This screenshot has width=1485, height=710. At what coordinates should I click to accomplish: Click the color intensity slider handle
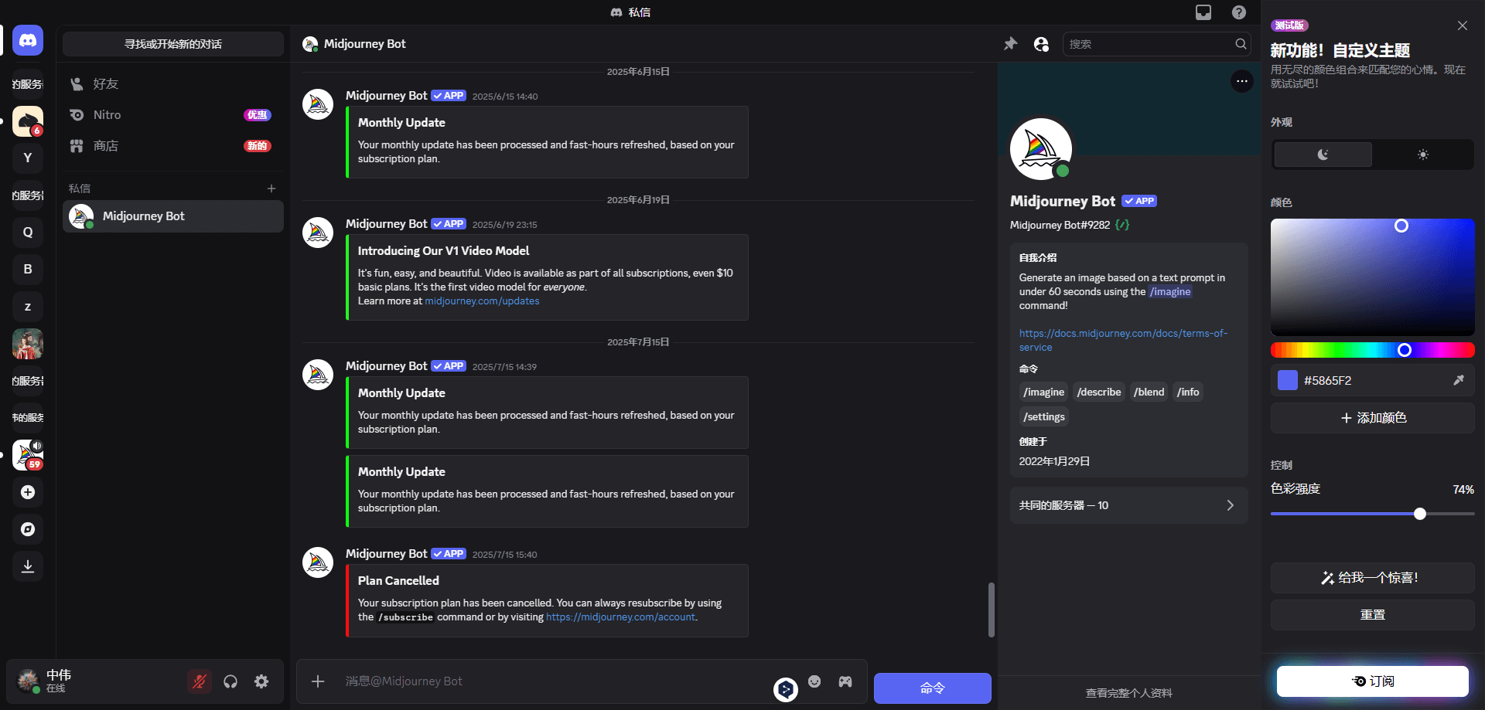(1420, 514)
